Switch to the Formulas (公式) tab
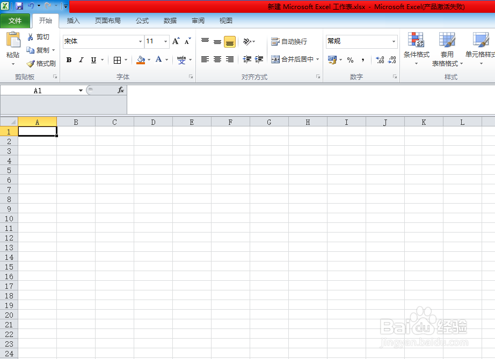Image resolution: width=495 pixels, height=359 pixels. coord(142,20)
